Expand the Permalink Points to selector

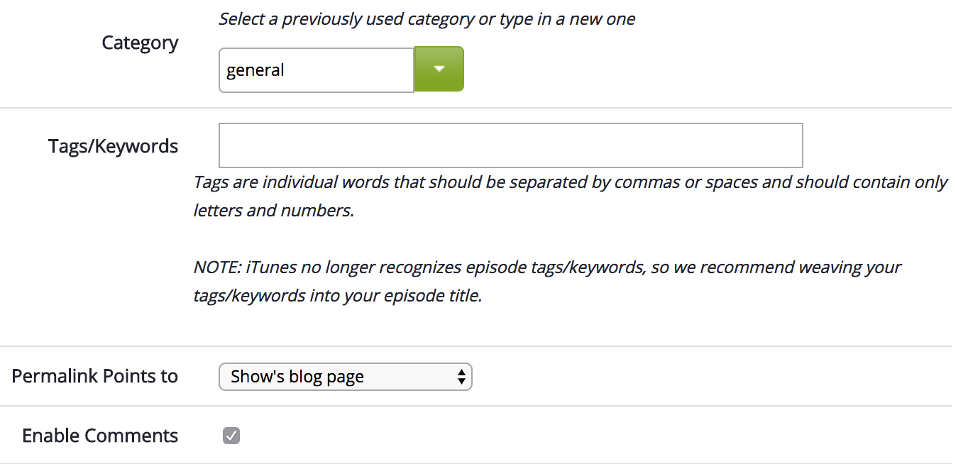click(345, 377)
